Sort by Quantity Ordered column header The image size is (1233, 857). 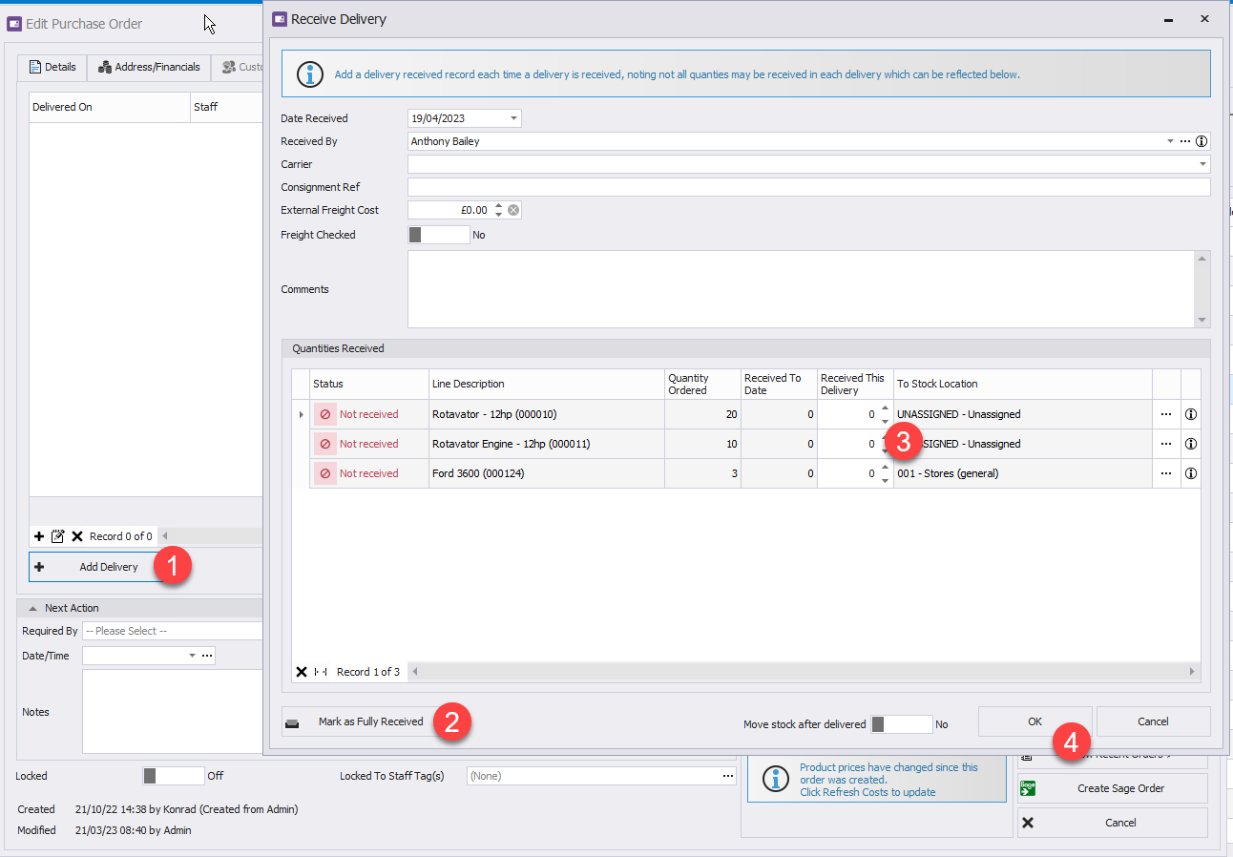(x=702, y=384)
